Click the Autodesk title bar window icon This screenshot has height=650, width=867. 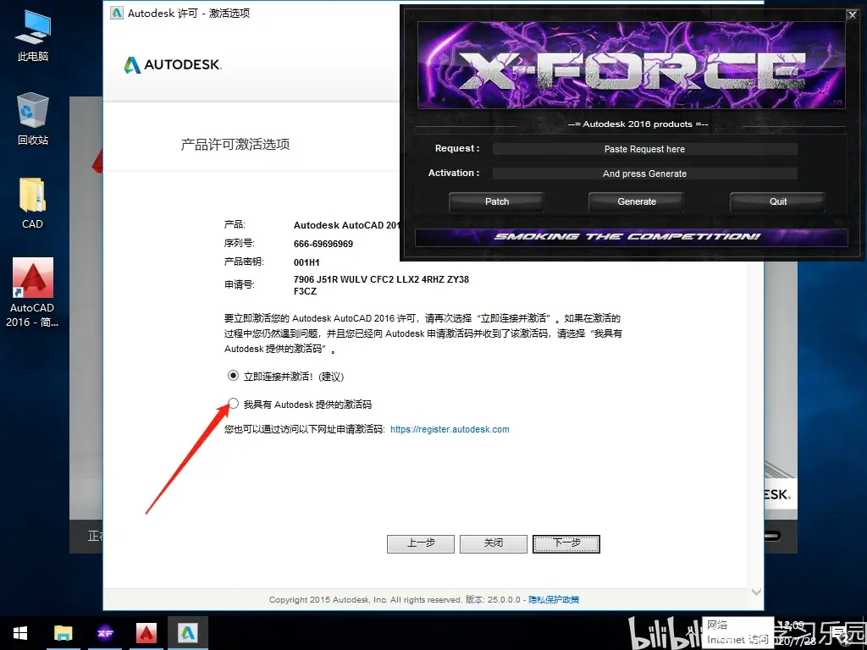point(117,13)
